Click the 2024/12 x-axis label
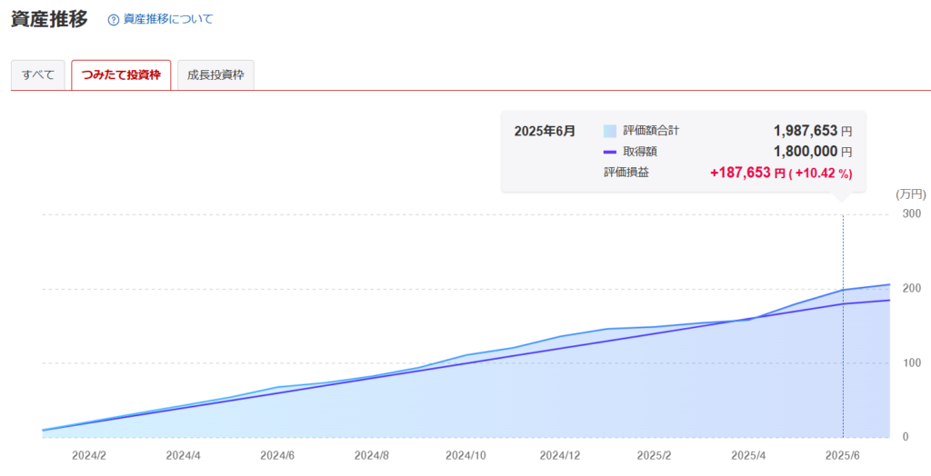The height and width of the screenshot is (476, 931). click(x=560, y=456)
